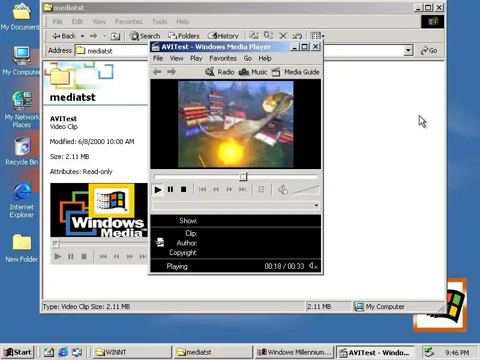480x360 pixels.
Task: Pause playback in Windows Media Player
Action: coord(170,190)
